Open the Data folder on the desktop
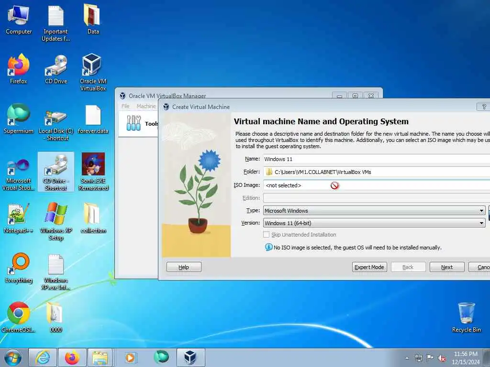 pyautogui.click(x=93, y=19)
